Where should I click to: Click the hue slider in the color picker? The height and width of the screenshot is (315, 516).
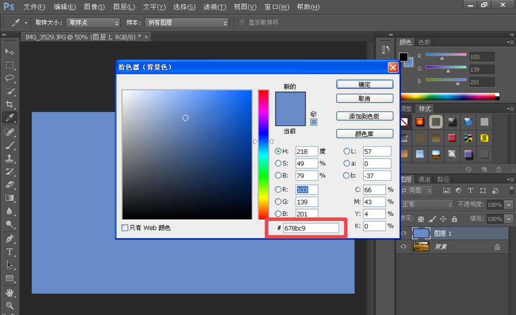(263, 155)
